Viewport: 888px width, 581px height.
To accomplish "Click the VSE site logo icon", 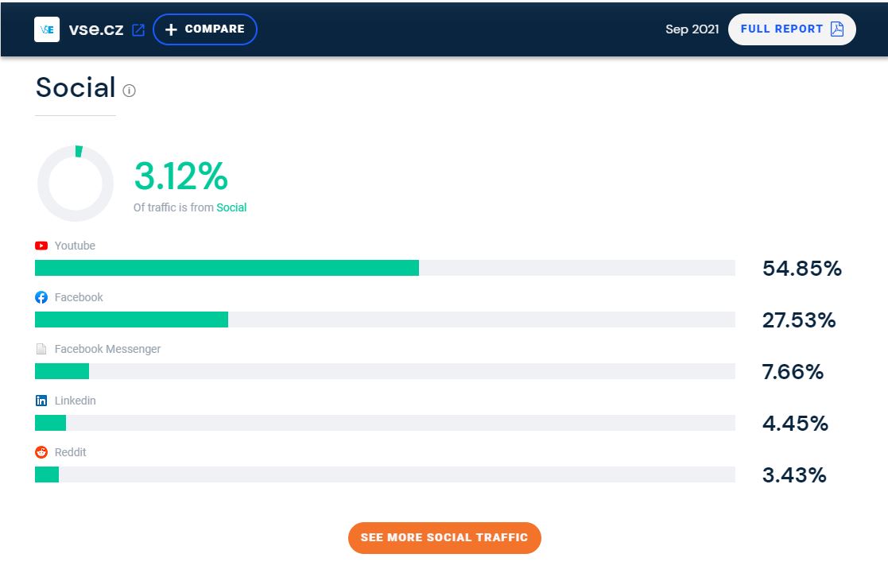I will click(x=47, y=29).
